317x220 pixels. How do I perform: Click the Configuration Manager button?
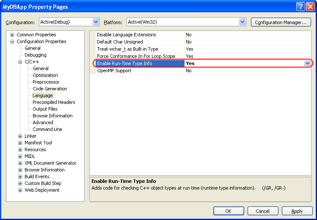pos(281,22)
